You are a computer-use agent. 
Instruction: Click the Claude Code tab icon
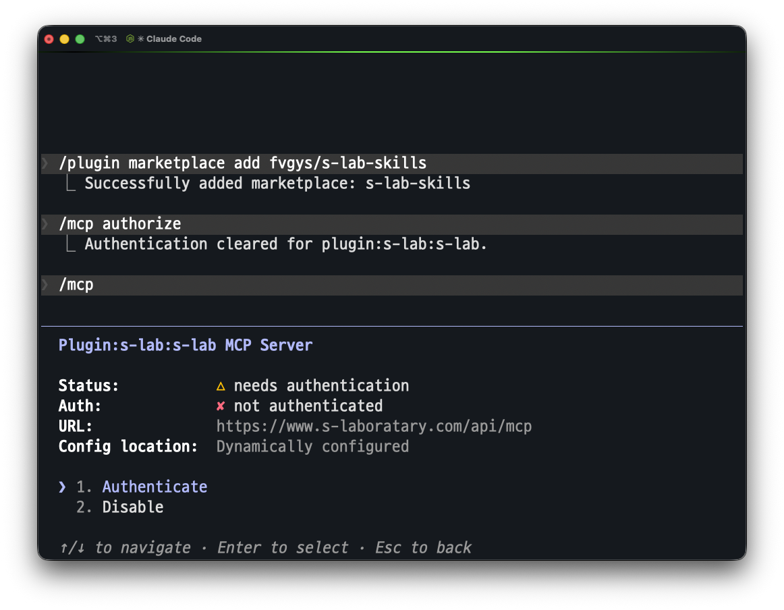(x=130, y=38)
